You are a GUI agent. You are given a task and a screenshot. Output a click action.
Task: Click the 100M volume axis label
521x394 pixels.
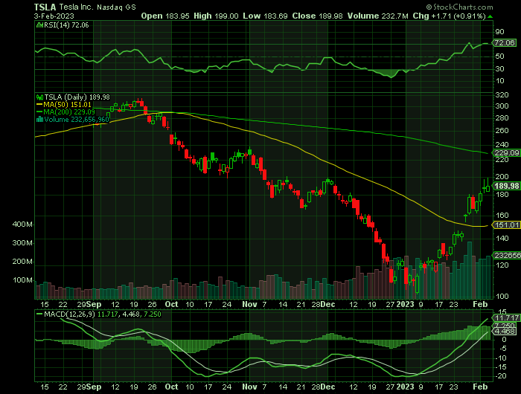click(x=22, y=280)
